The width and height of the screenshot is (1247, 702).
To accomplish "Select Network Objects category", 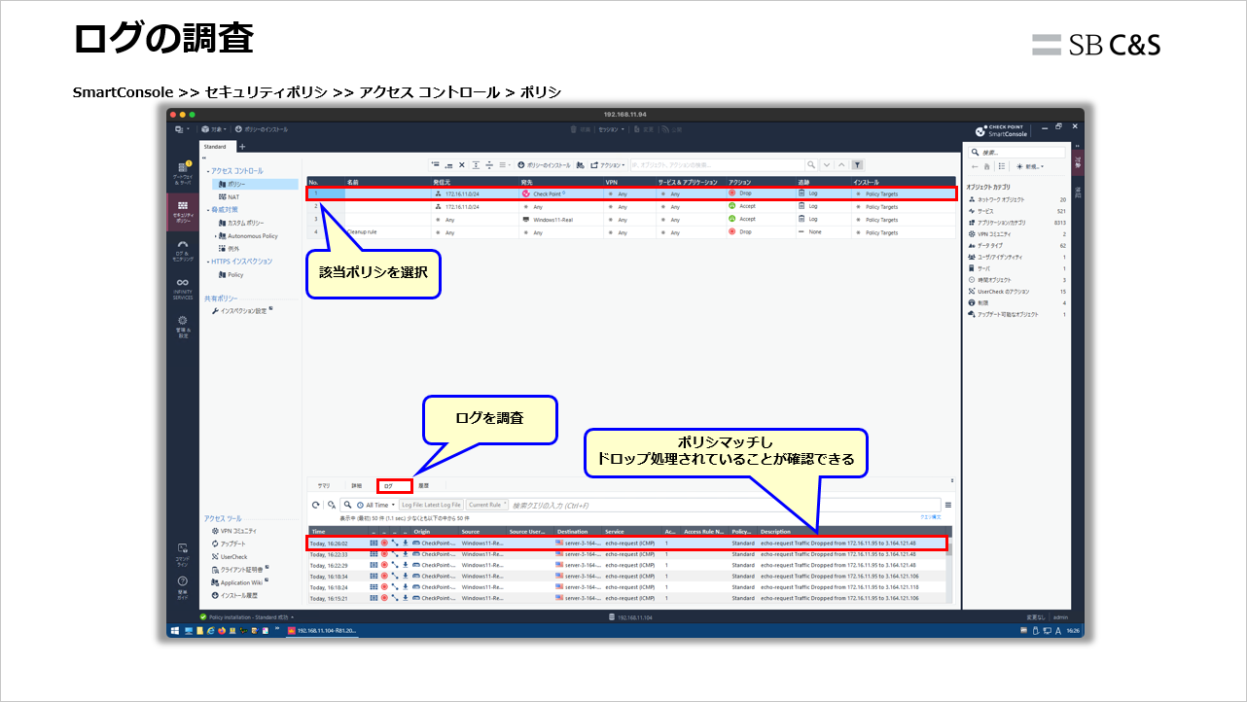I will point(1017,198).
